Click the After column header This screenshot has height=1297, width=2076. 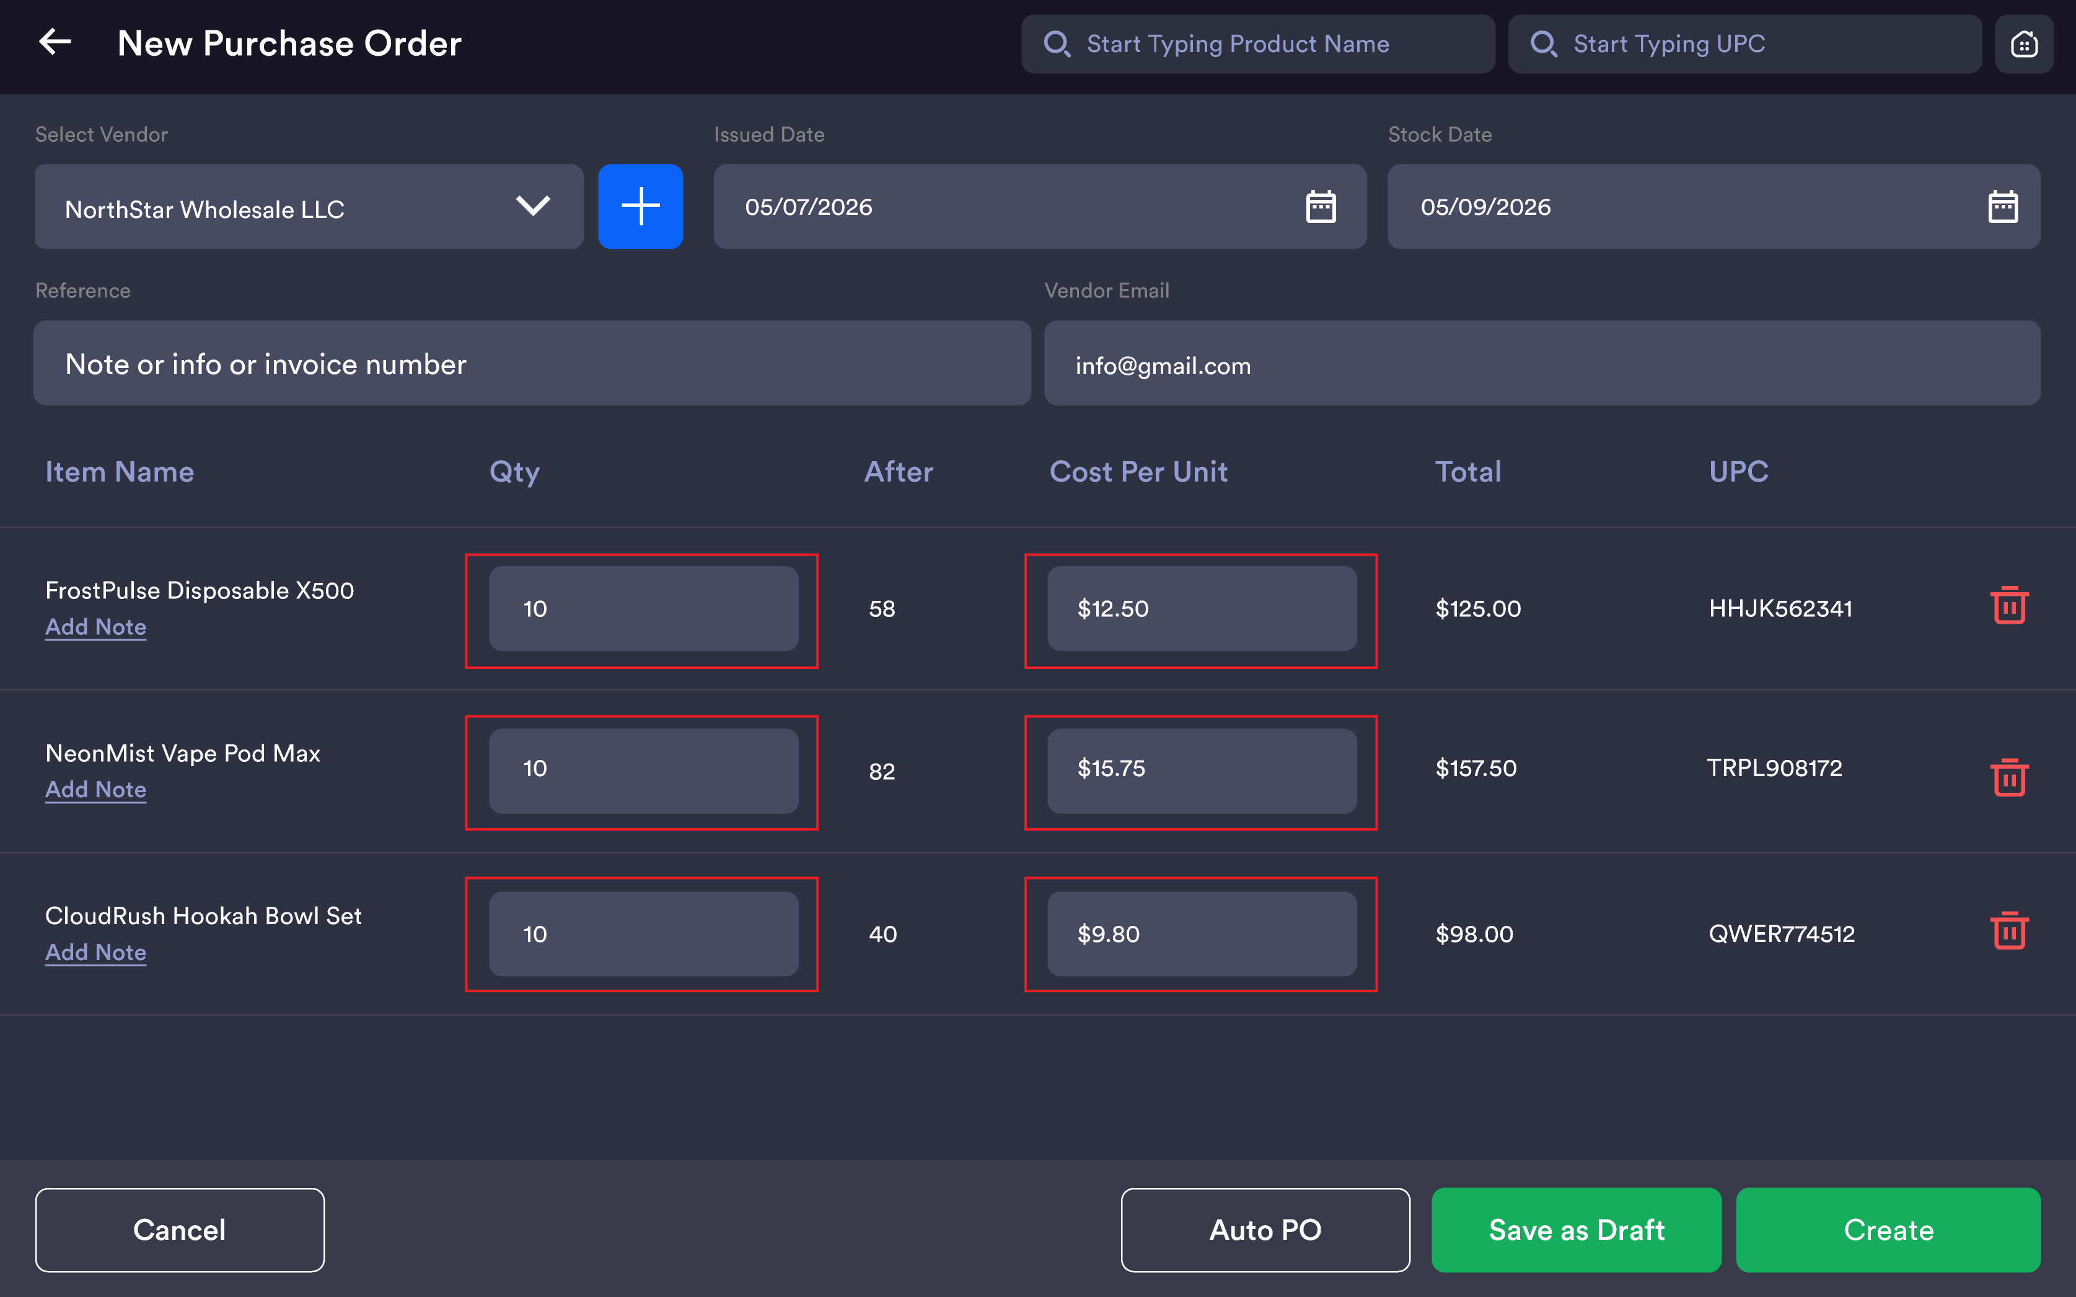pos(899,472)
